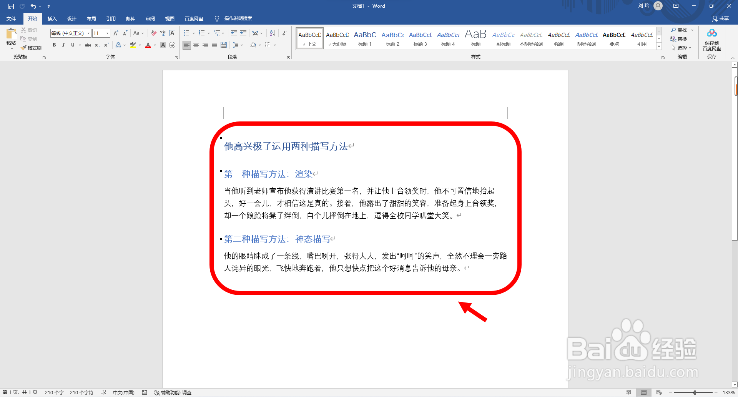The width and height of the screenshot is (738, 397).
Task: Apply the yellow text highlight color
Action: click(133, 45)
